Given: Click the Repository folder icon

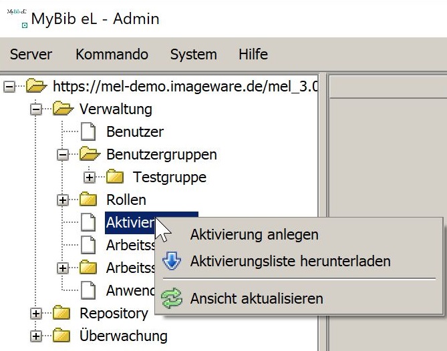Looking at the screenshot, I should point(61,313).
